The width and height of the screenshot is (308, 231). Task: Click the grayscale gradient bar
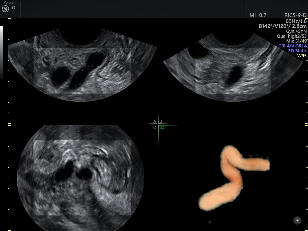pyautogui.click(x=1, y=52)
